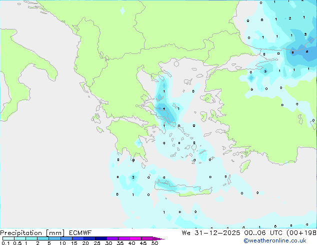Pick the 25–30 mm darkest blue legend swatch

pos(101,238)
